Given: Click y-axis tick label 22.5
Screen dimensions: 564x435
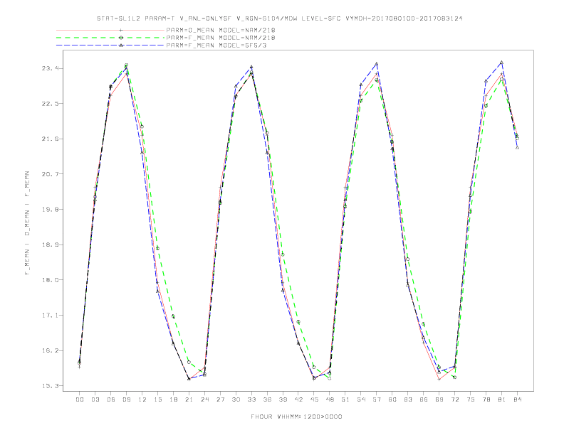Looking at the screenshot, I should 50,104.
